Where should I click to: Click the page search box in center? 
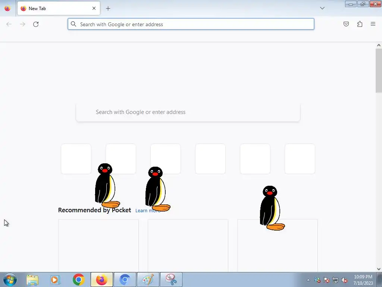(x=188, y=112)
